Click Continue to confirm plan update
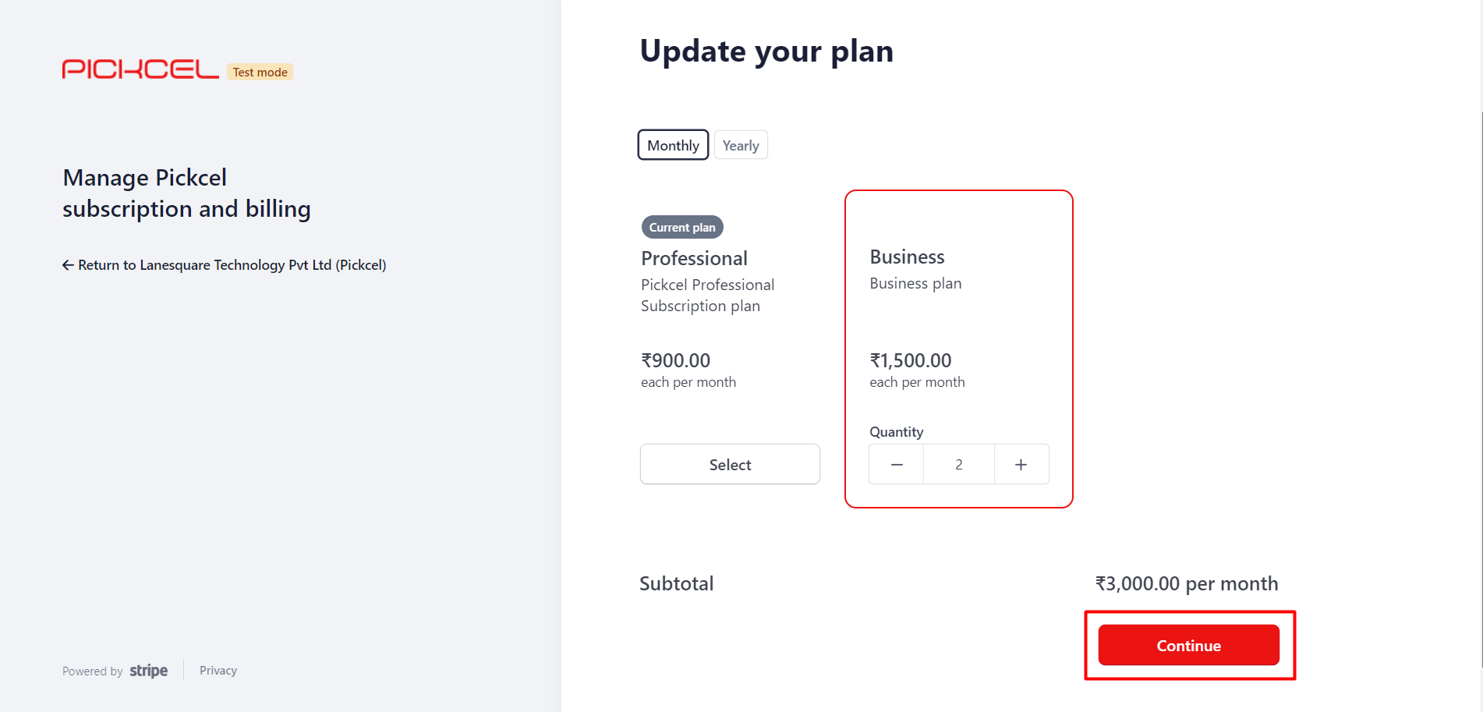The image size is (1483, 712). (1188, 646)
